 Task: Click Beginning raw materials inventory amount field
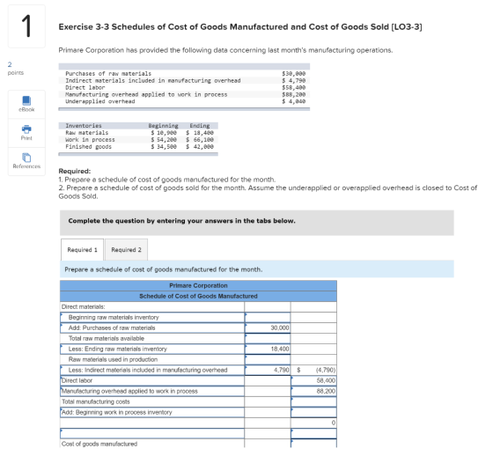[x=268, y=317]
